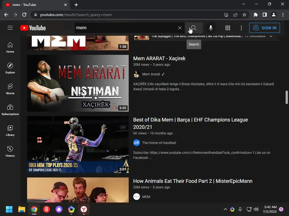Share this page via the share icon
This screenshot has height=216, width=289.
tap(235, 15)
